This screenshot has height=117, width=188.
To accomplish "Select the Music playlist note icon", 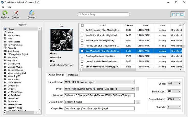I will pos(5,32).
